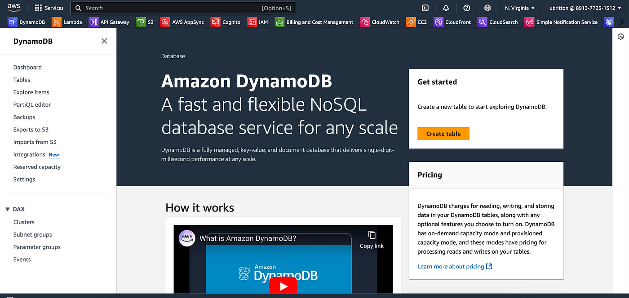The width and height of the screenshot is (629, 298).
Task: Open Integrations in the sidebar
Action: [x=29, y=155]
